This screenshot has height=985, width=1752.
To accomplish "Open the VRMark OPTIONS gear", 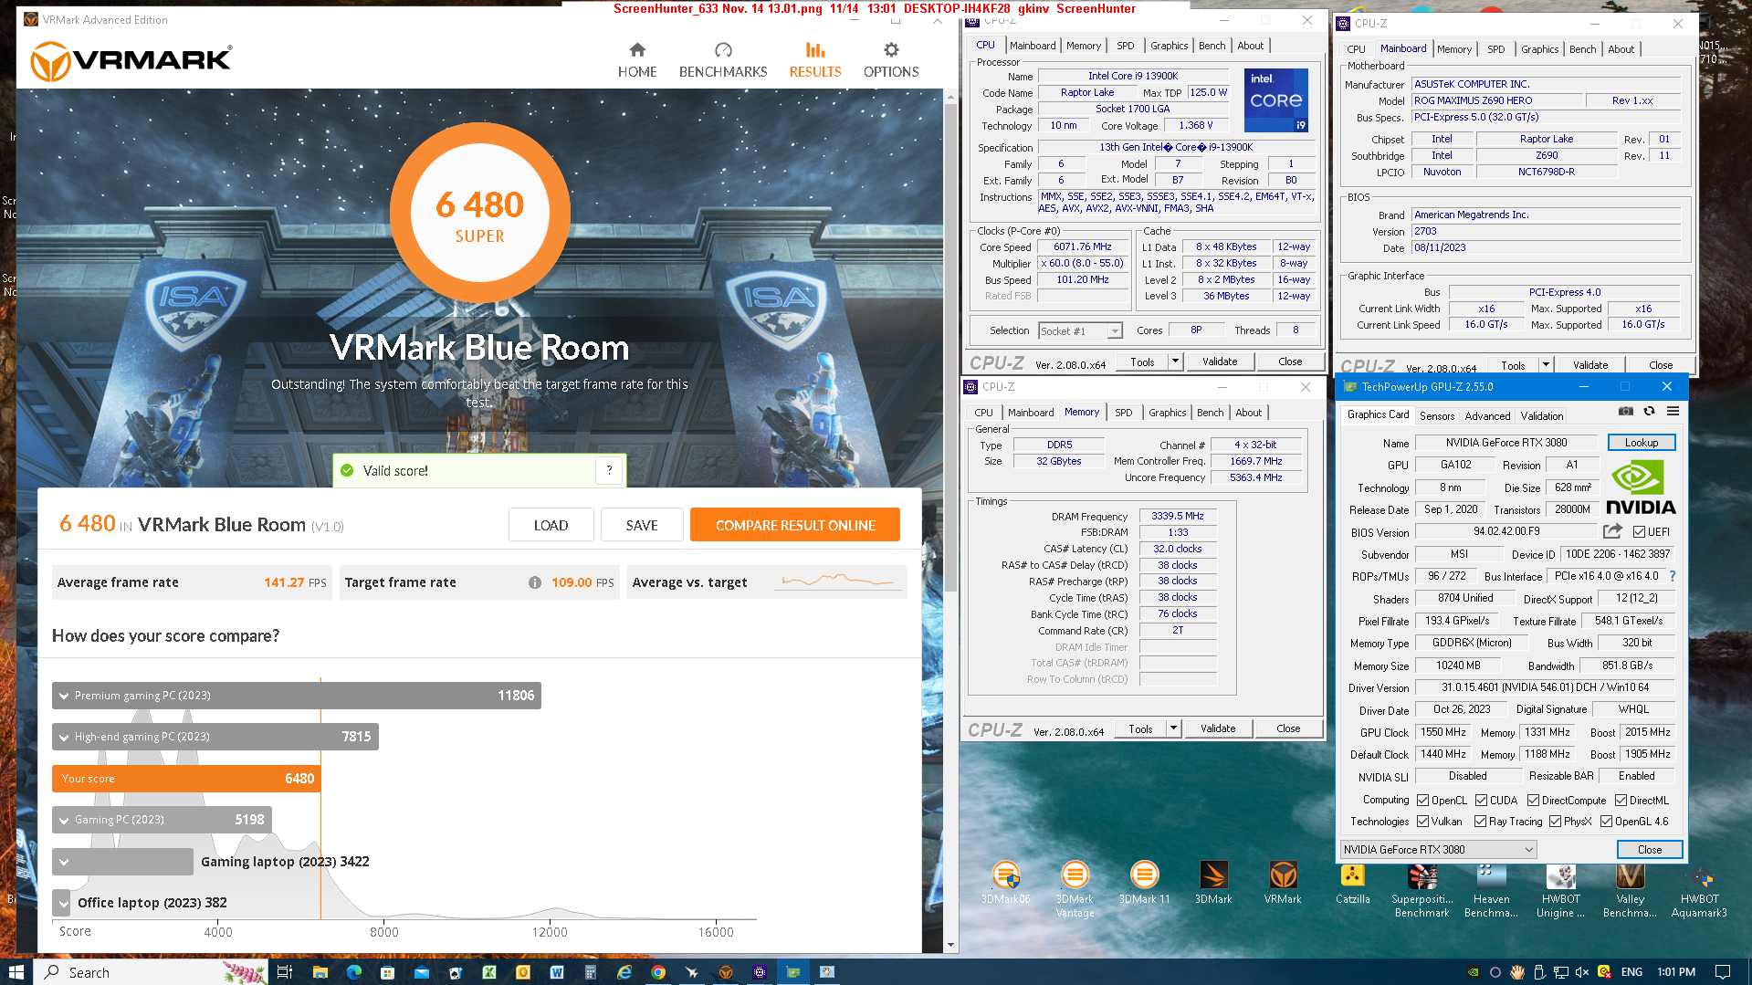I will 891,60.
